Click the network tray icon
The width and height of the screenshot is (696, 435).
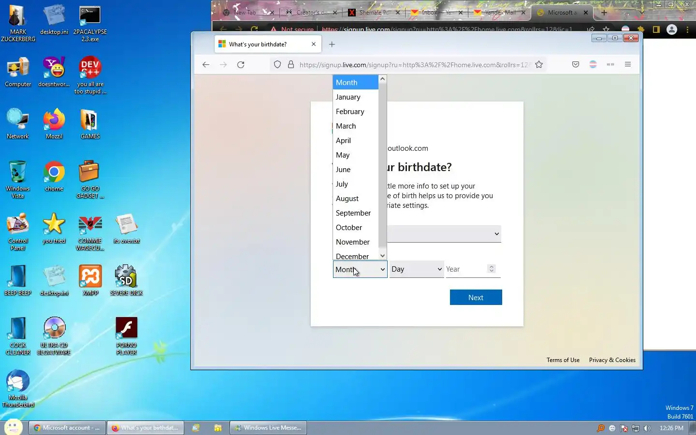(636, 428)
